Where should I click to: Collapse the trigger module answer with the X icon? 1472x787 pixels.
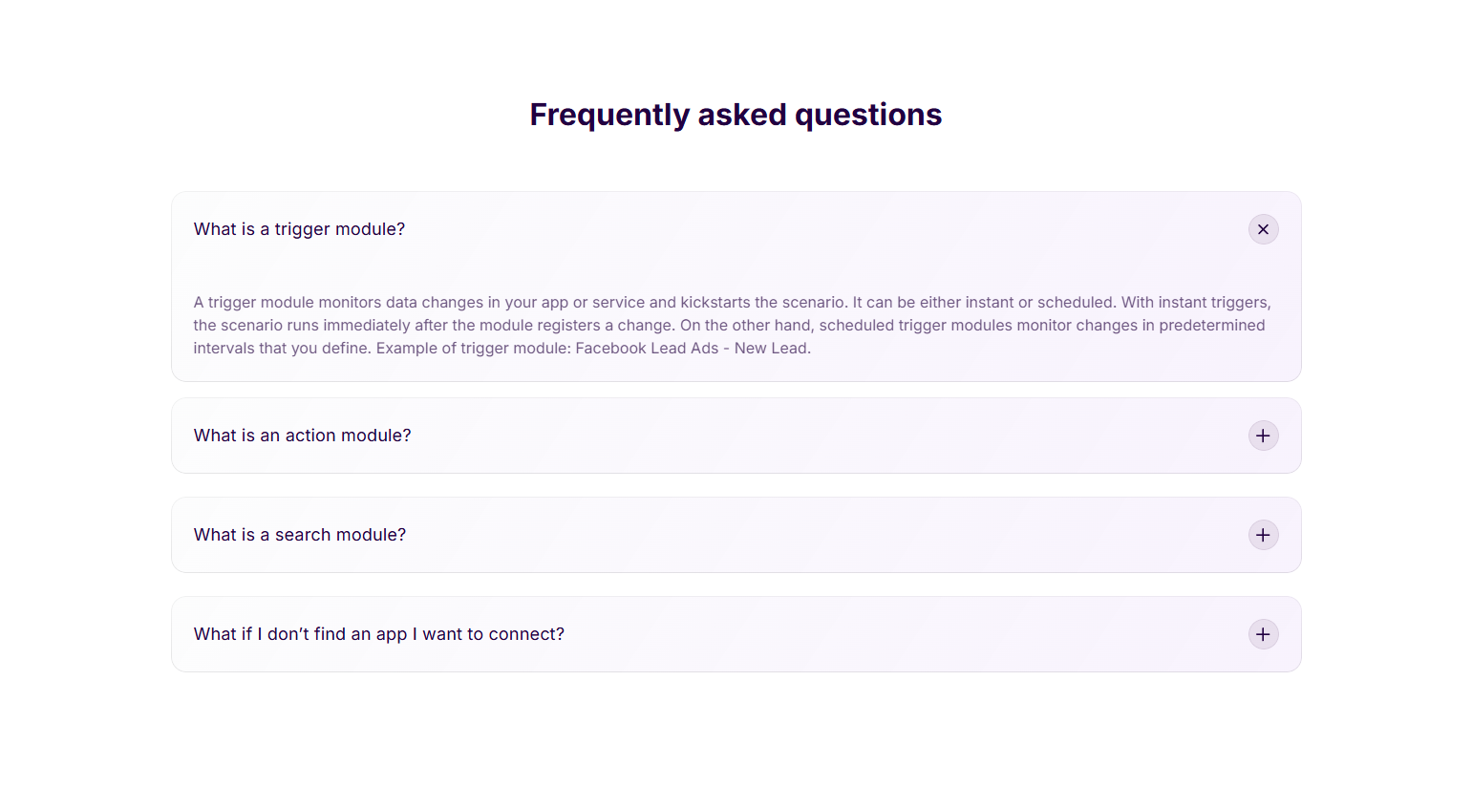pos(1263,229)
